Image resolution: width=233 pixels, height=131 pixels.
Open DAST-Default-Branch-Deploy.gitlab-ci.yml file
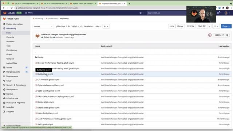[55, 96]
